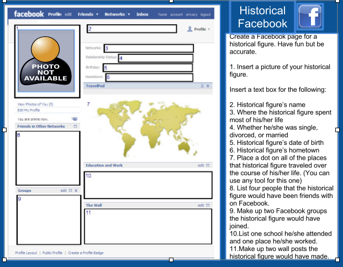343x267 pixels.
Task: Click edit in The Wall header
Action: 201,205
